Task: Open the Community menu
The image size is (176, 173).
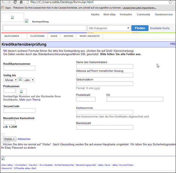Action: (x=144, y=15)
